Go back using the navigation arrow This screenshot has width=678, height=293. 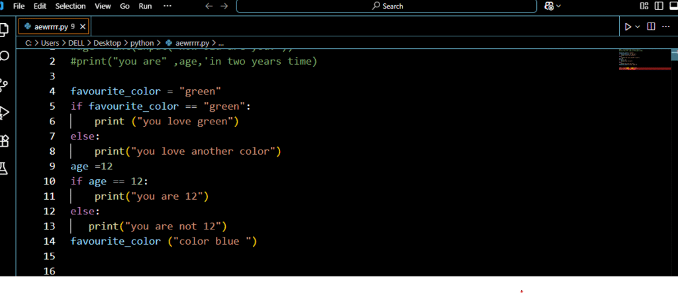(x=209, y=6)
